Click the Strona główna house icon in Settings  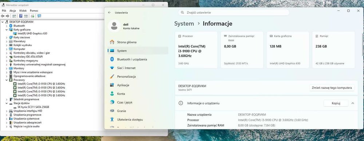pos(112,42)
